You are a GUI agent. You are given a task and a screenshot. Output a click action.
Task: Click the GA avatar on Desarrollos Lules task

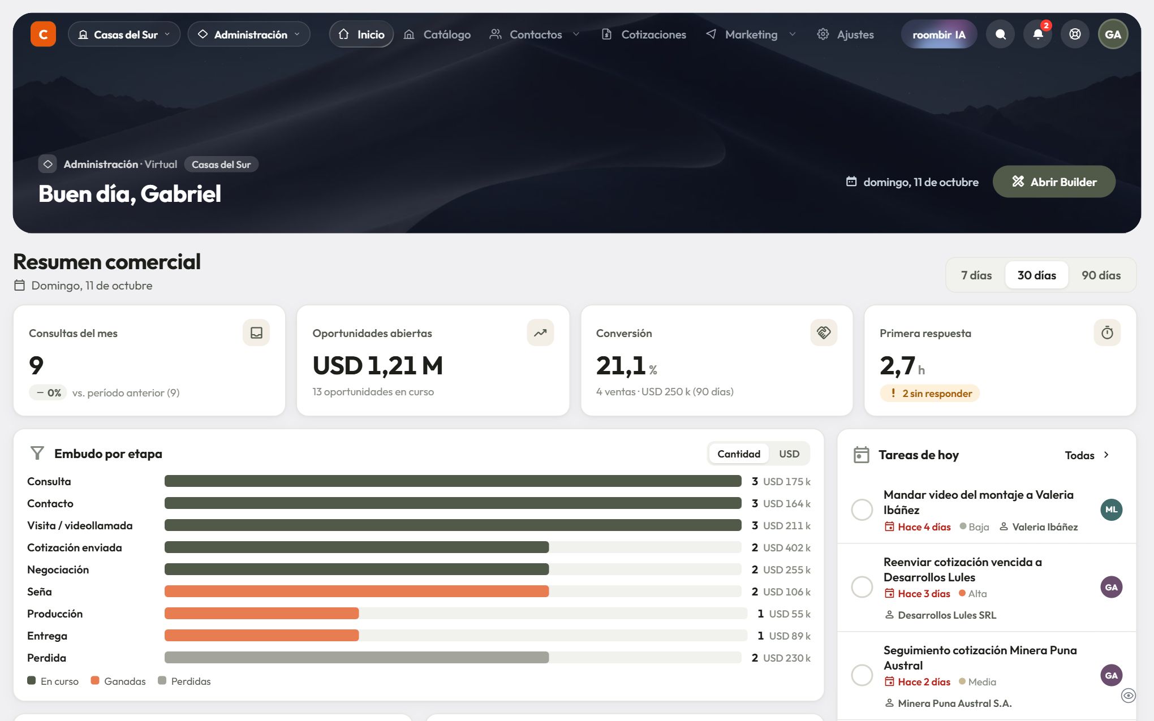click(x=1111, y=587)
